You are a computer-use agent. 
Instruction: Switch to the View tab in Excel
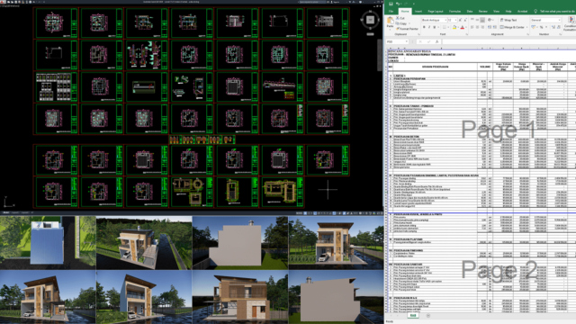pos(497,12)
